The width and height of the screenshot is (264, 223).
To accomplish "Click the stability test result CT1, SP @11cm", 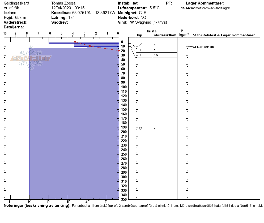I will 203,47.
